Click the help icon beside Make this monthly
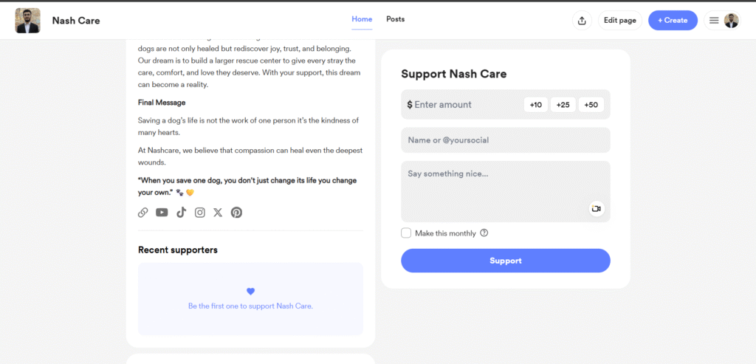The height and width of the screenshot is (364, 756). click(484, 233)
